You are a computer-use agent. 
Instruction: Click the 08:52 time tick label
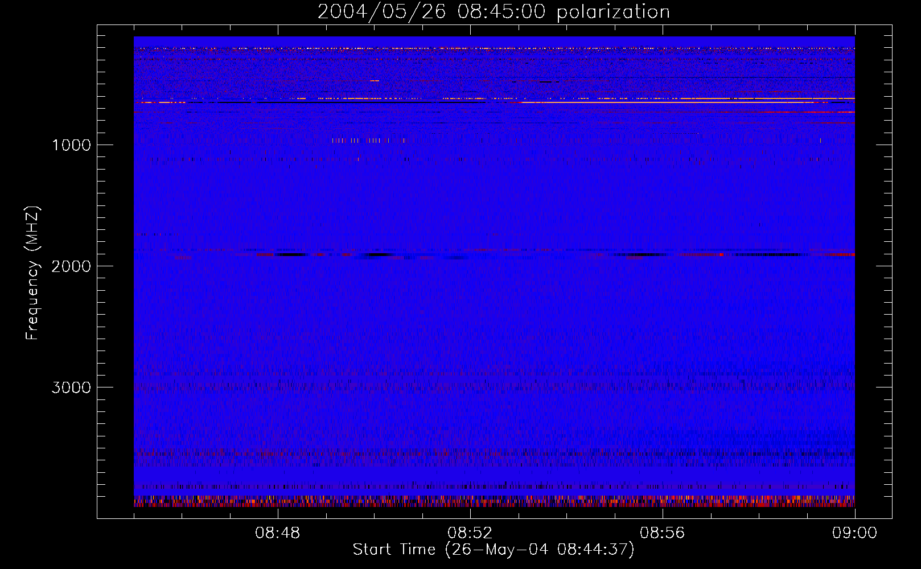coord(470,533)
